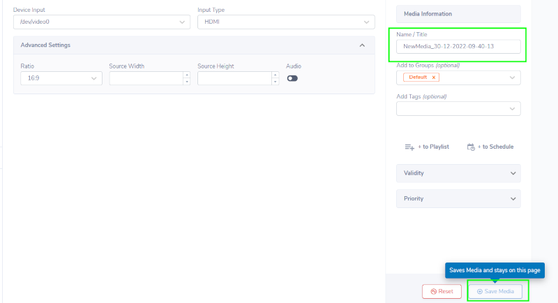Click the add to Playlist icon
This screenshot has height=303, width=558.
[x=409, y=147]
